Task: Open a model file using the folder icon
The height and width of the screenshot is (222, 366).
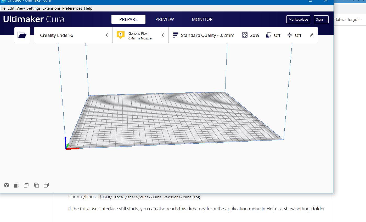Action: click(x=22, y=35)
